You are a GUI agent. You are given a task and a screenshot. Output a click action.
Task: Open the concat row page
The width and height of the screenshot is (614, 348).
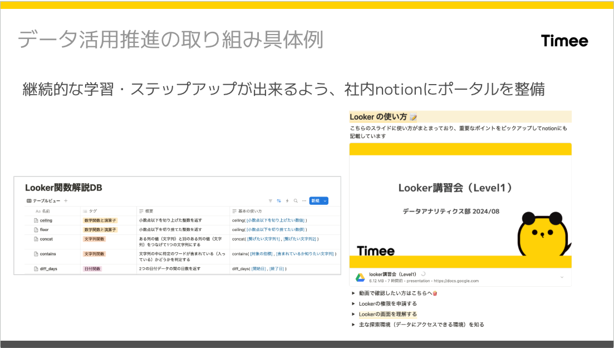(x=46, y=239)
